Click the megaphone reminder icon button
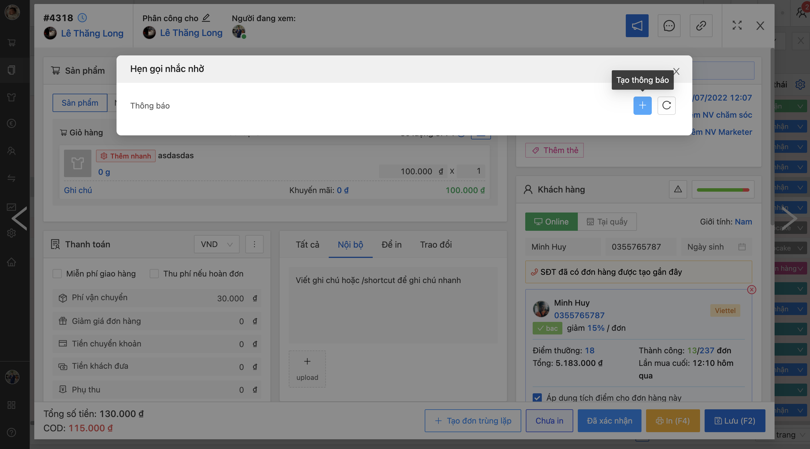Image resolution: width=810 pixels, height=449 pixels. click(637, 25)
